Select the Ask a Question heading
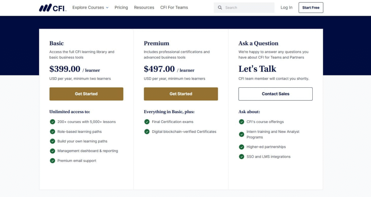The height and width of the screenshot is (197, 371). [x=258, y=43]
